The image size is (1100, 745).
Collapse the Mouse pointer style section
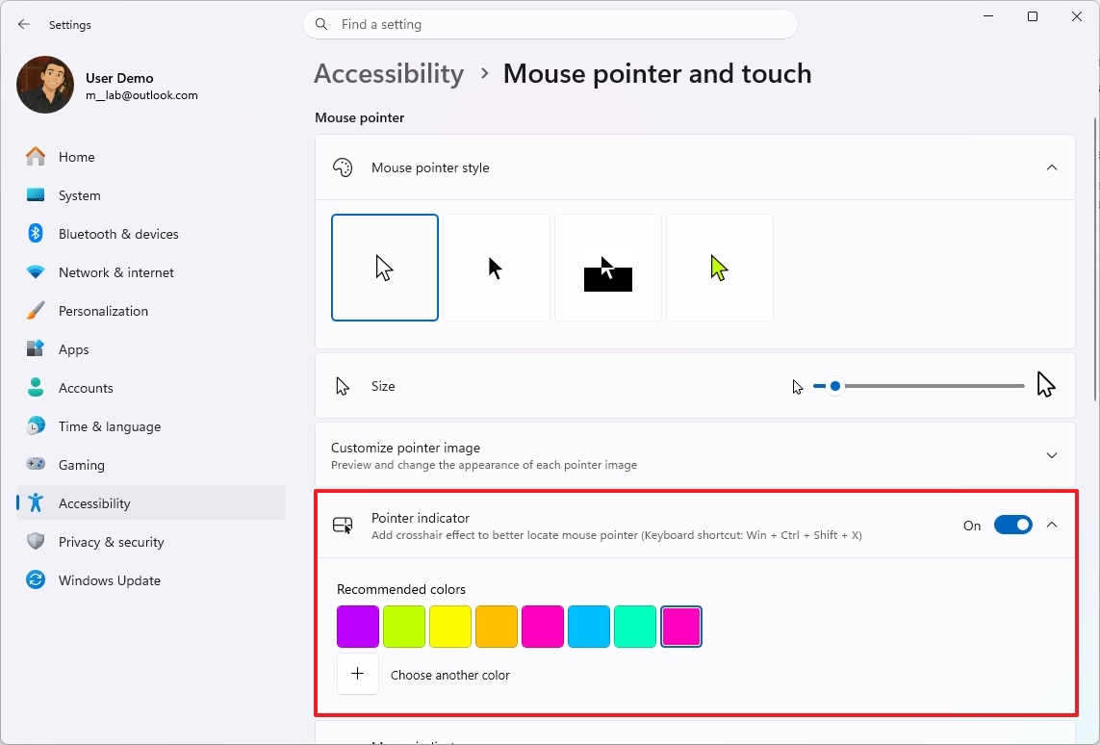point(1052,167)
